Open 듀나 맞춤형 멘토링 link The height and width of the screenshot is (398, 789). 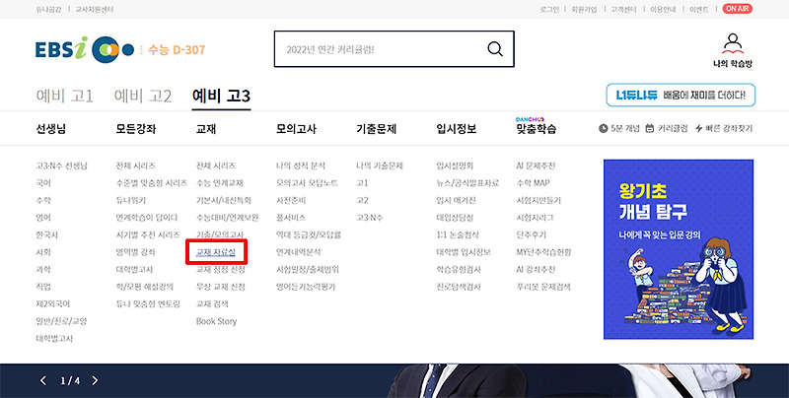(147, 304)
